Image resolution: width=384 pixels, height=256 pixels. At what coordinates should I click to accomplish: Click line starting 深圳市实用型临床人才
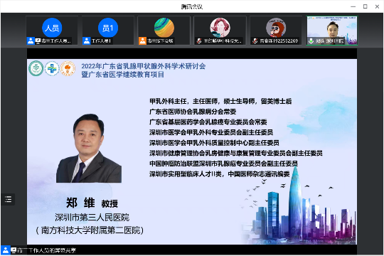click(220, 174)
